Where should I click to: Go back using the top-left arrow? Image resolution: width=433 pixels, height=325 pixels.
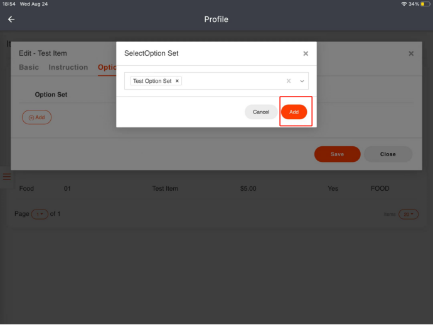click(x=11, y=19)
